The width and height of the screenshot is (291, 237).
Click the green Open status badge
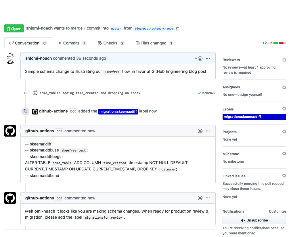point(14,28)
